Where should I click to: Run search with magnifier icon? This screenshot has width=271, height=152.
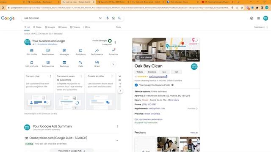coord(119,18)
